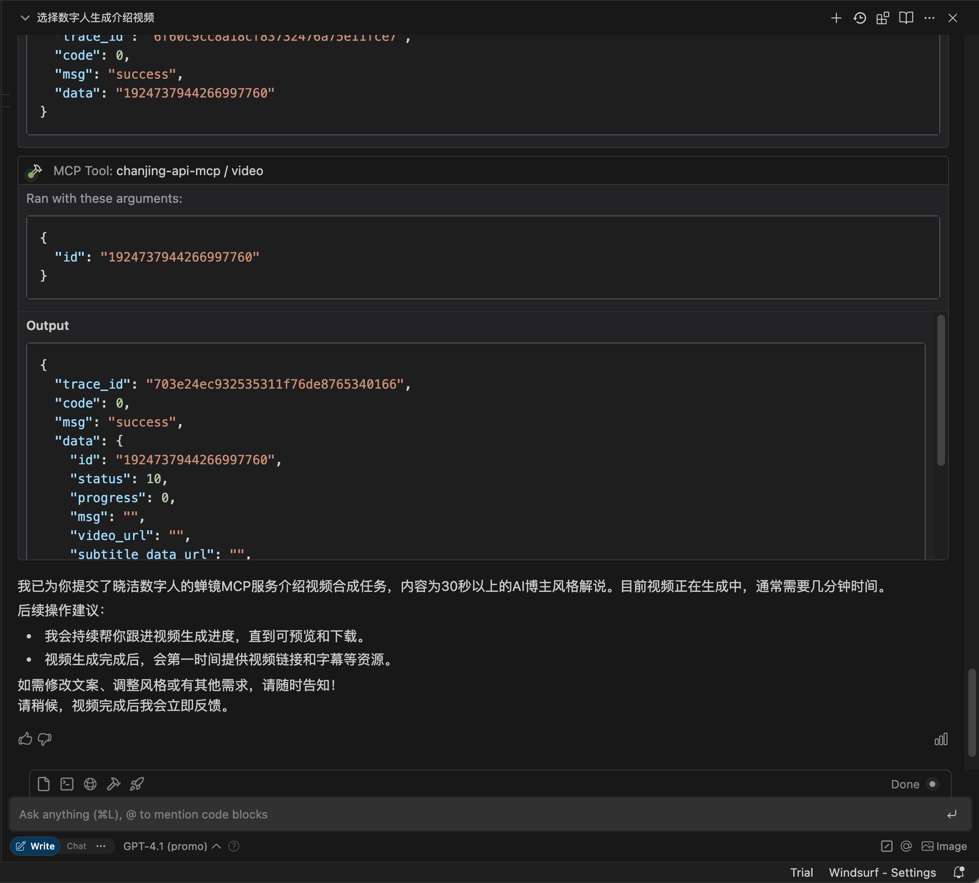Give thumbs up to the response

[x=25, y=739]
